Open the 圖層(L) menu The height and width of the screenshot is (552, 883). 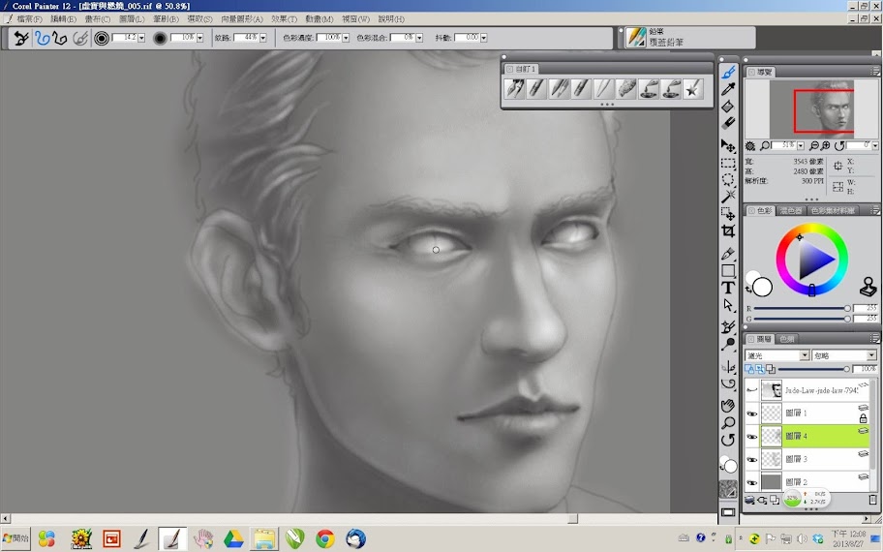pyautogui.click(x=132, y=18)
